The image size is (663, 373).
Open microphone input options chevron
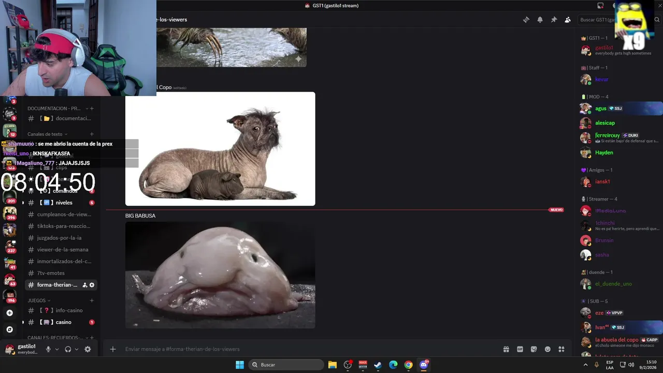pyautogui.click(x=57, y=349)
